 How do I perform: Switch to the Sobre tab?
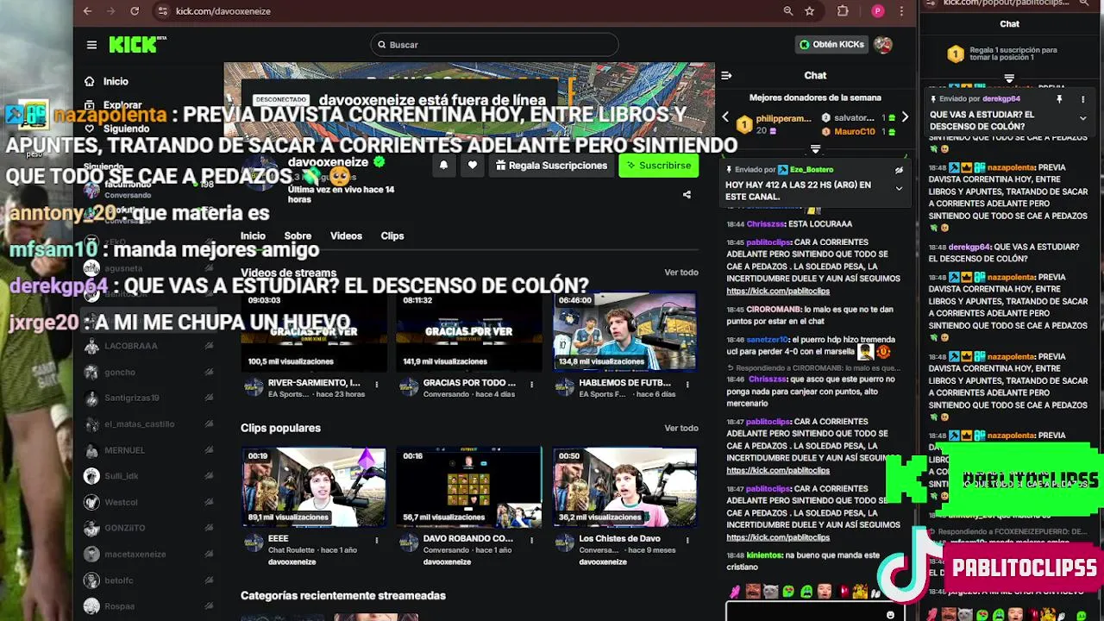pos(298,235)
